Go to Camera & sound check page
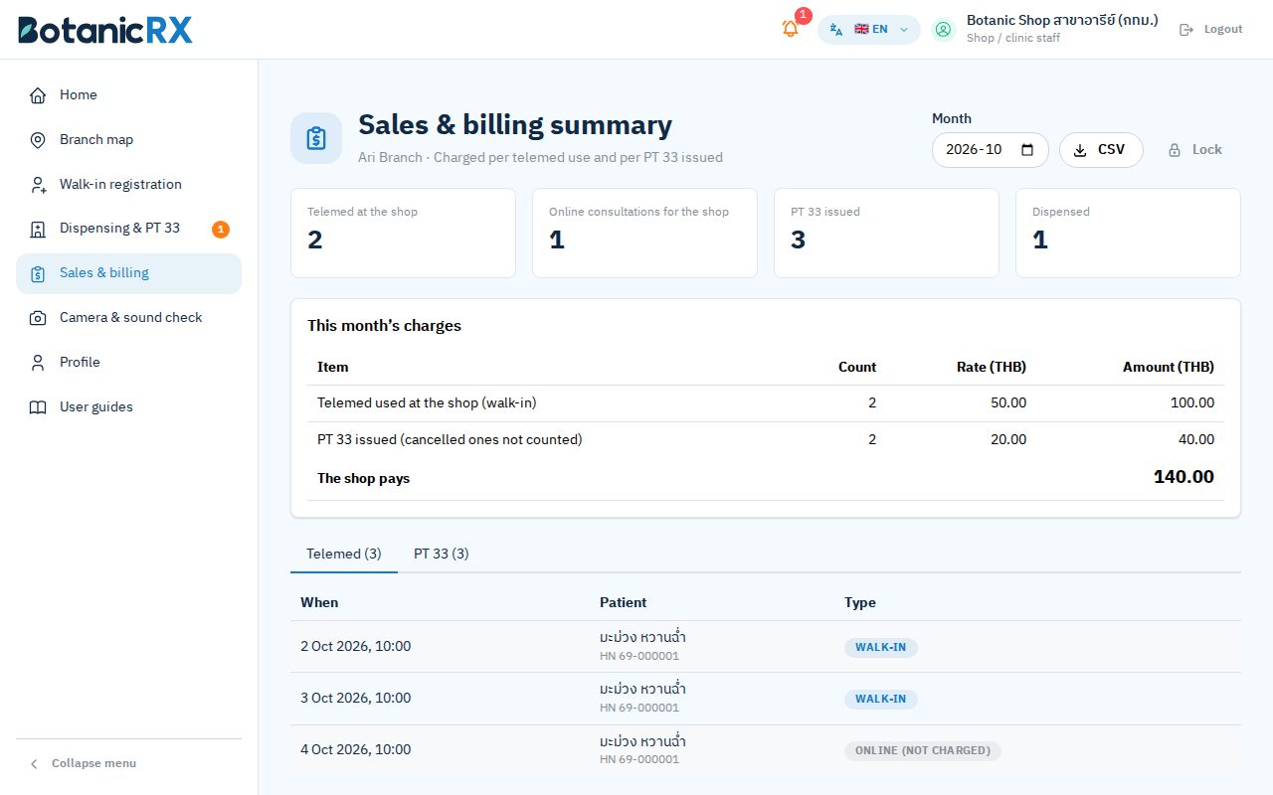The width and height of the screenshot is (1273, 795). click(x=128, y=318)
